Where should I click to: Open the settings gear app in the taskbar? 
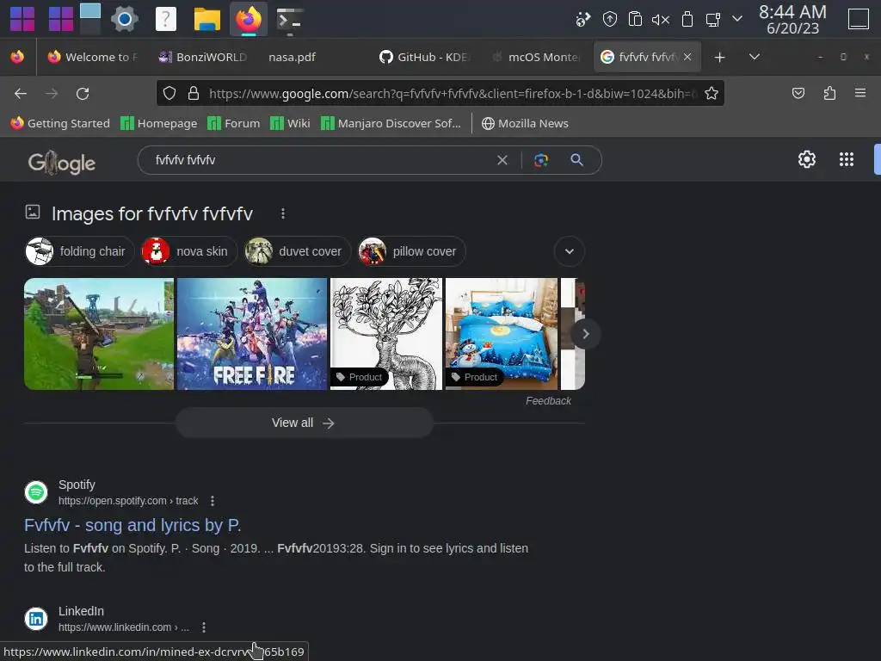coord(124,19)
